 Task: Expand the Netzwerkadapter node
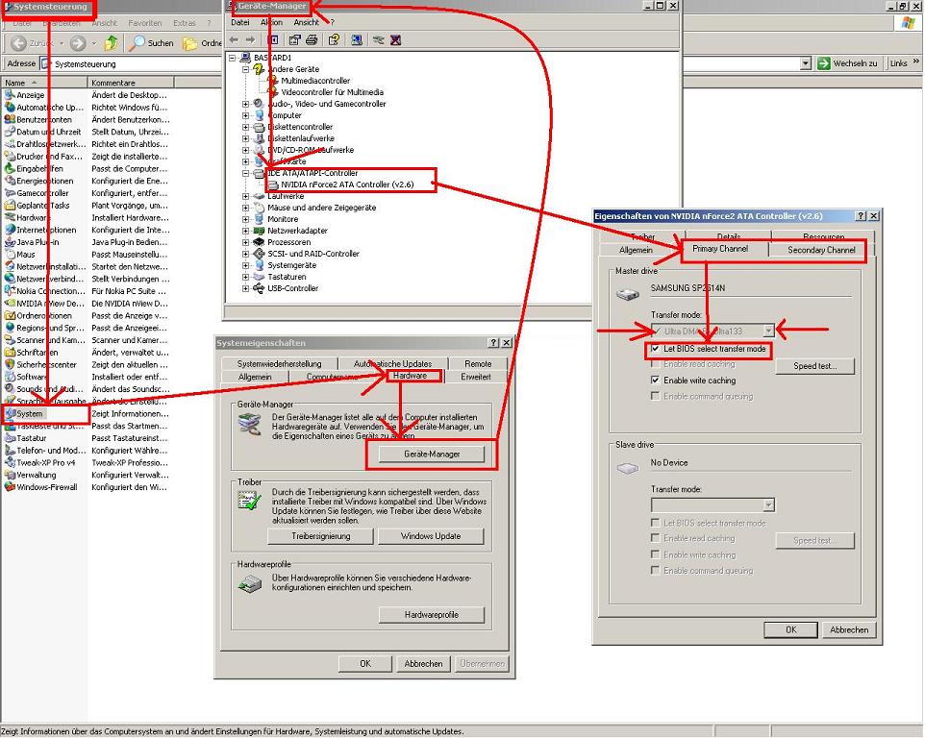pos(245,231)
